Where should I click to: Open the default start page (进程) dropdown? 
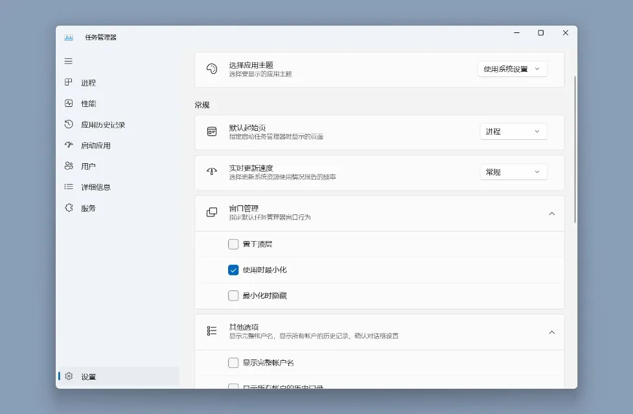click(x=513, y=131)
